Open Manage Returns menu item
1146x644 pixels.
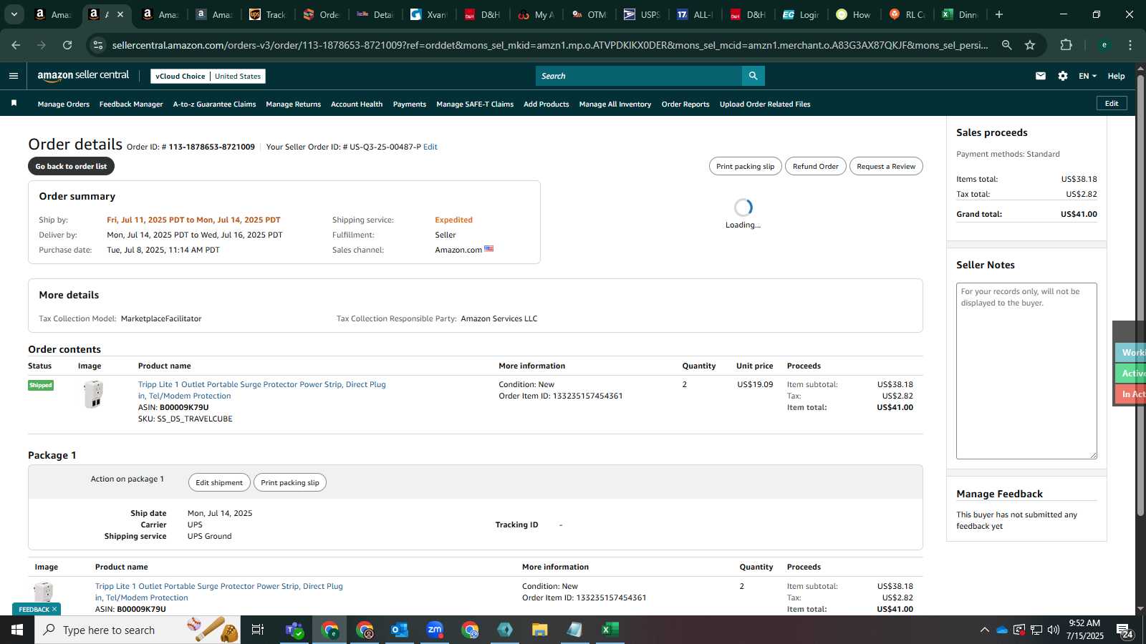tap(293, 104)
